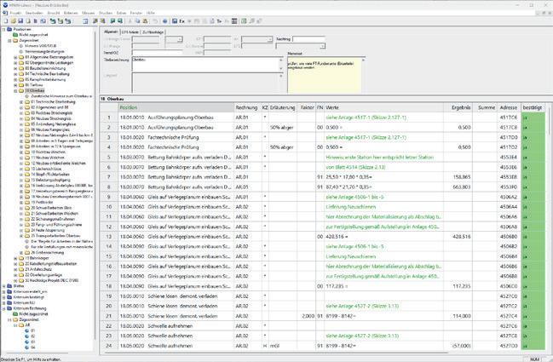This screenshot has height=362, width=553.
Task: Click the Fx formula toolbar icon
Action: (x=182, y=21)
